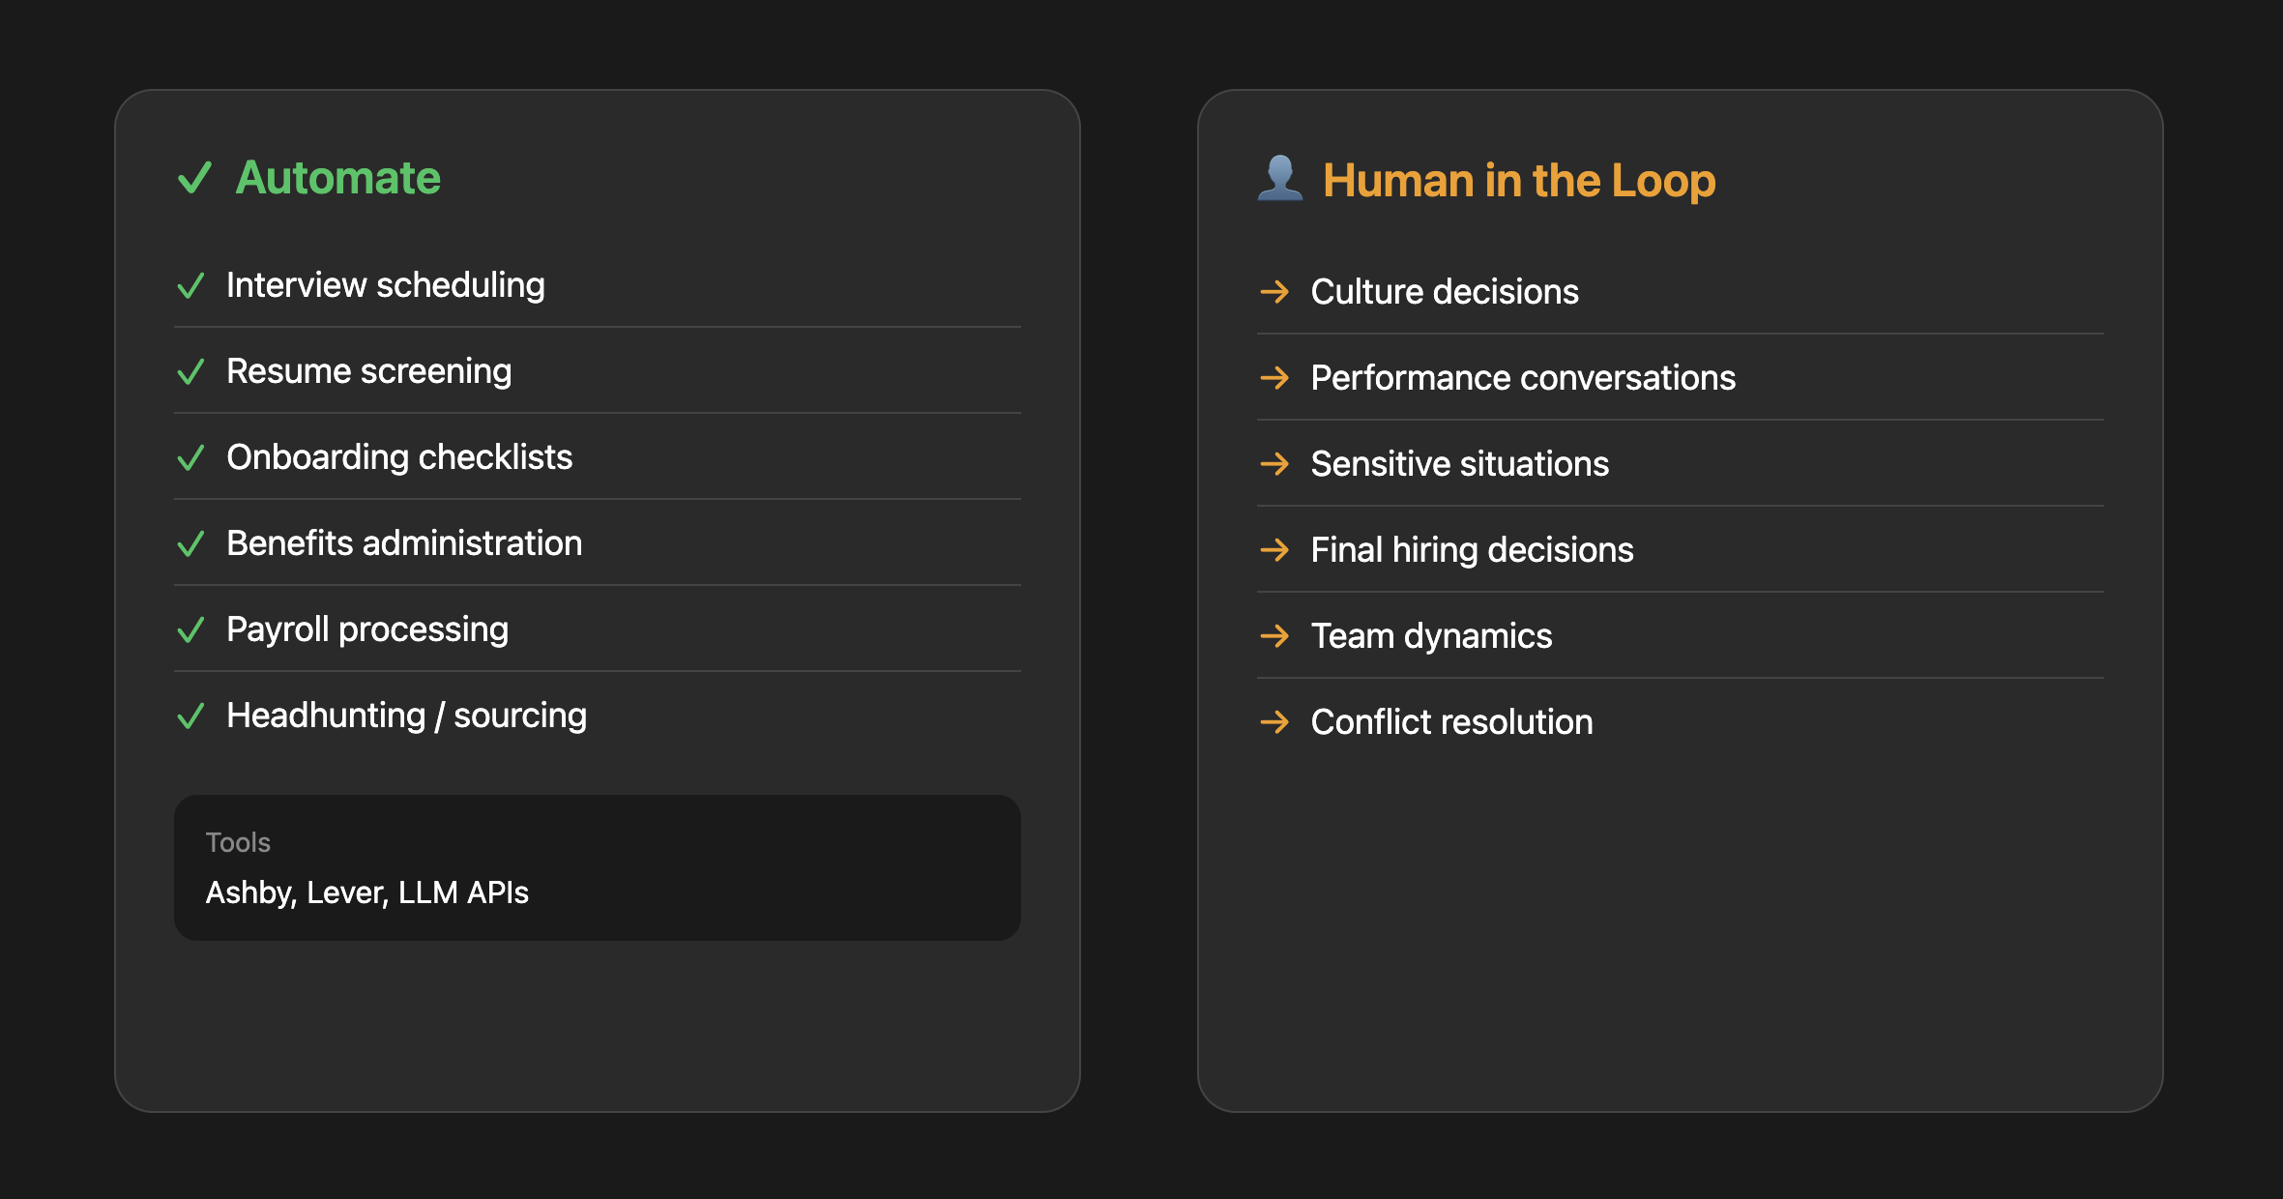Click the green checkmark beside Automate heading
2283x1199 pixels.
pos(192,179)
